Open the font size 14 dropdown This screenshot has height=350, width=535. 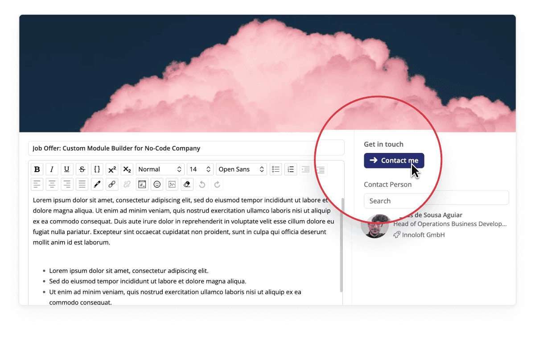click(200, 169)
